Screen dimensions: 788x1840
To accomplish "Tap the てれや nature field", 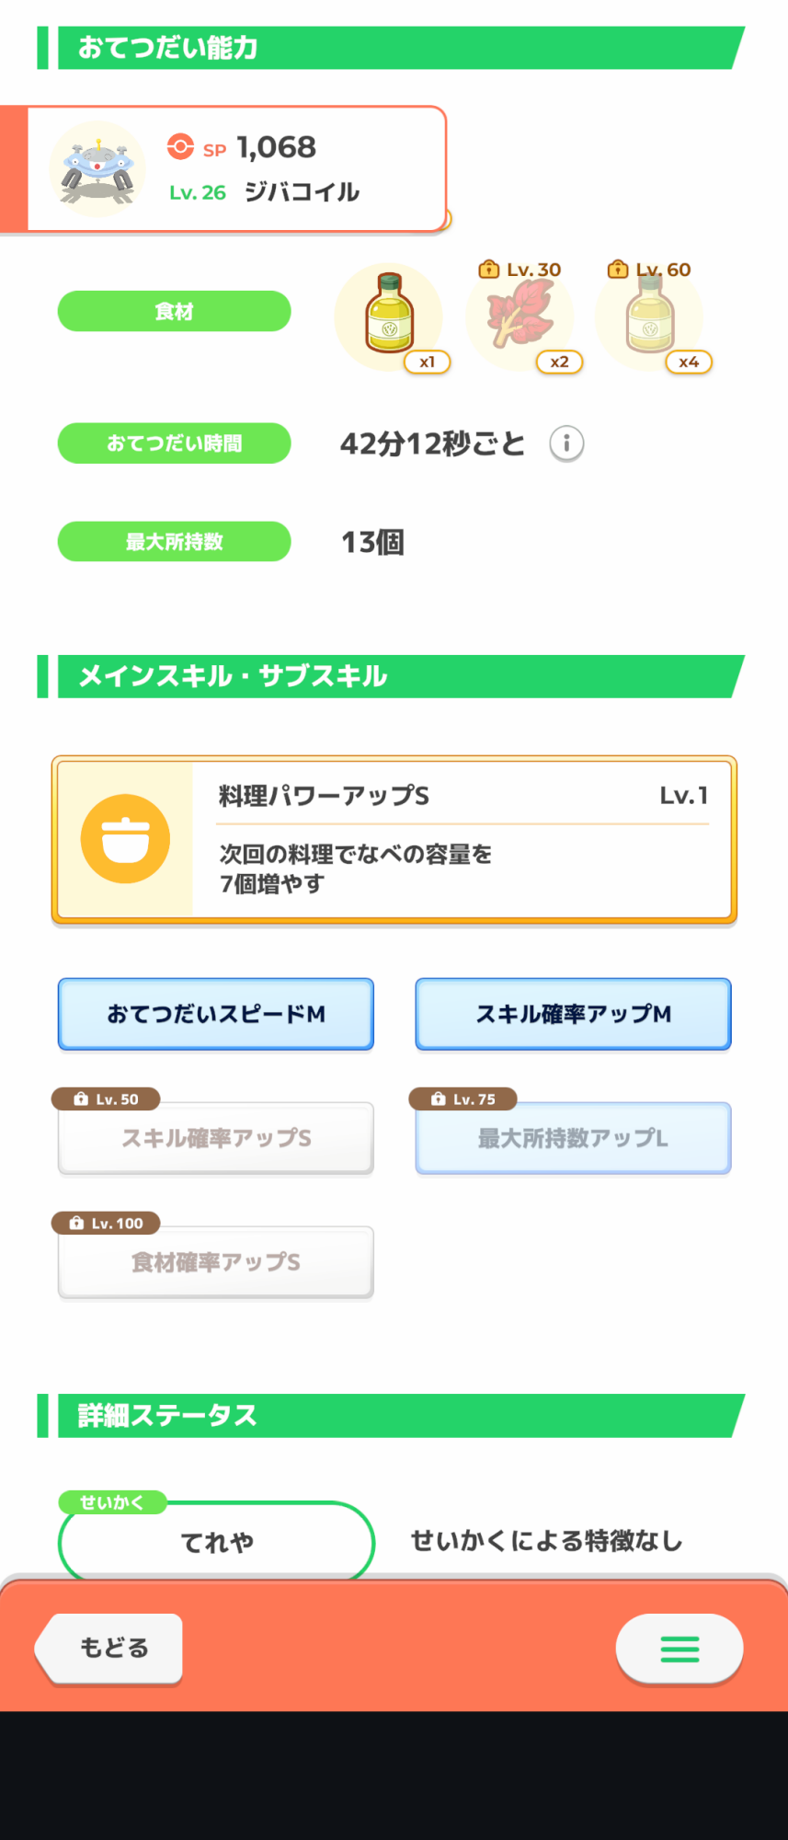I will 216,1541.
